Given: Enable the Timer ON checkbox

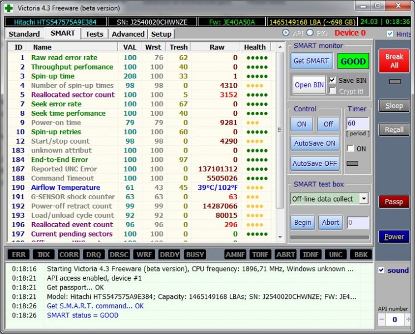Looking at the screenshot, I should click(350, 149).
